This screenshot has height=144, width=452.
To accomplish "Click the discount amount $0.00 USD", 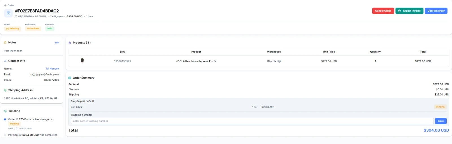I will coord(442,90).
